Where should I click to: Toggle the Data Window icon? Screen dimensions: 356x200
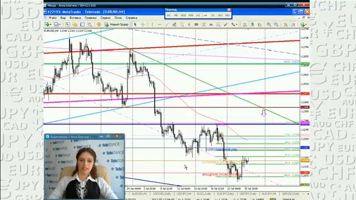point(75,24)
